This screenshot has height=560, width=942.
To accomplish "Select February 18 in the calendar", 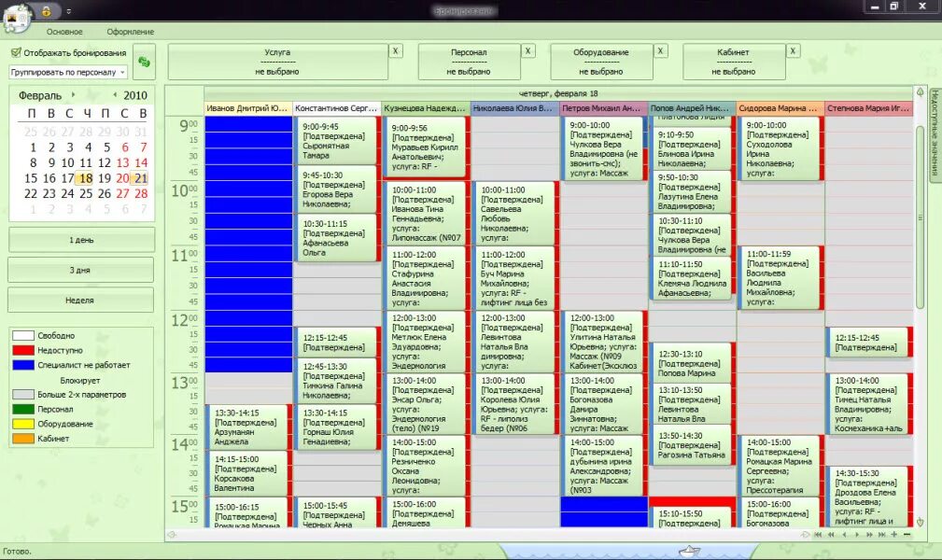I will (86, 178).
